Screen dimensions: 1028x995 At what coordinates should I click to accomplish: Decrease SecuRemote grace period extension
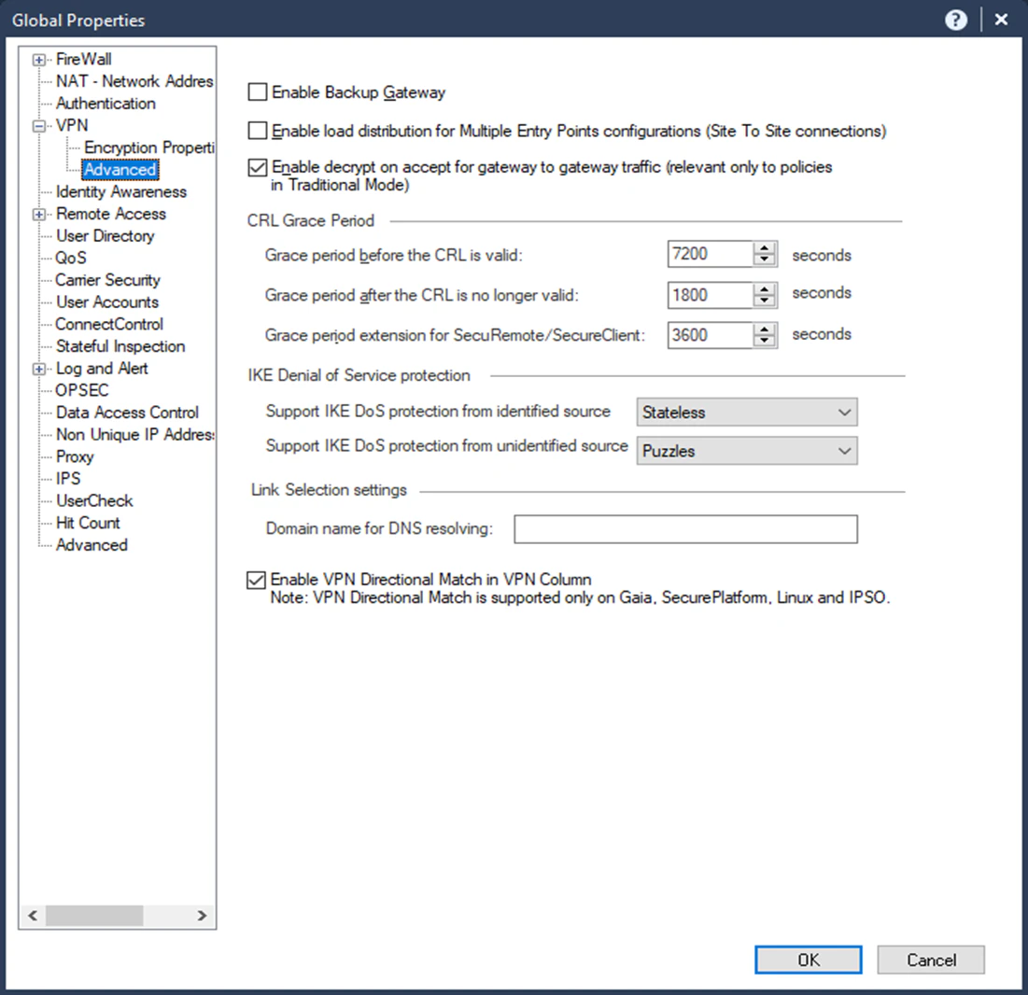click(765, 341)
